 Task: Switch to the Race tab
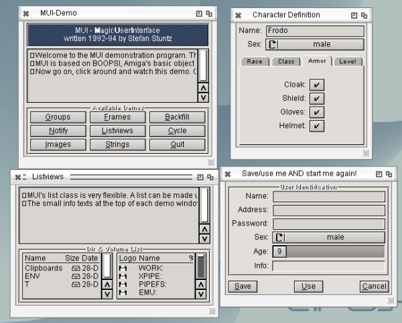click(x=254, y=61)
